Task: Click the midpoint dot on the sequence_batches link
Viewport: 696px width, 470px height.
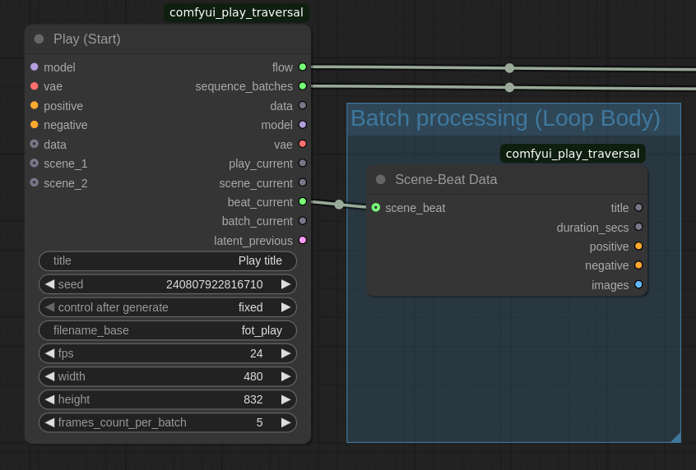Action: (x=509, y=87)
